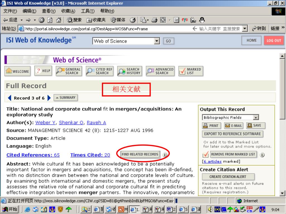The image size is (286, 214).
Task: Open SEARCH HISTORY
Action: click(x=130, y=71)
